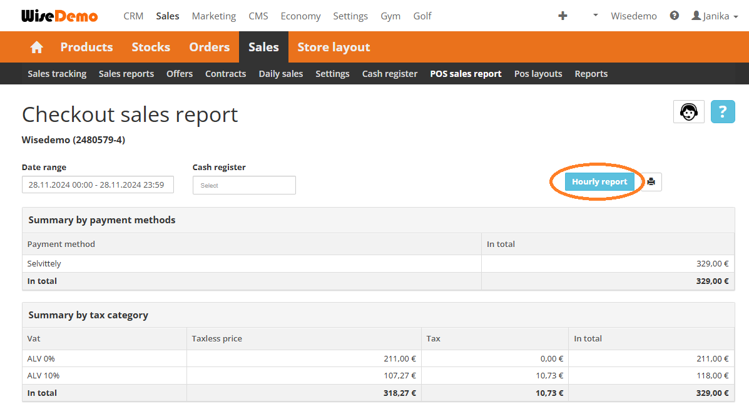Switch to the Store layout tab
The height and width of the screenshot is (409, 749).
334,48
